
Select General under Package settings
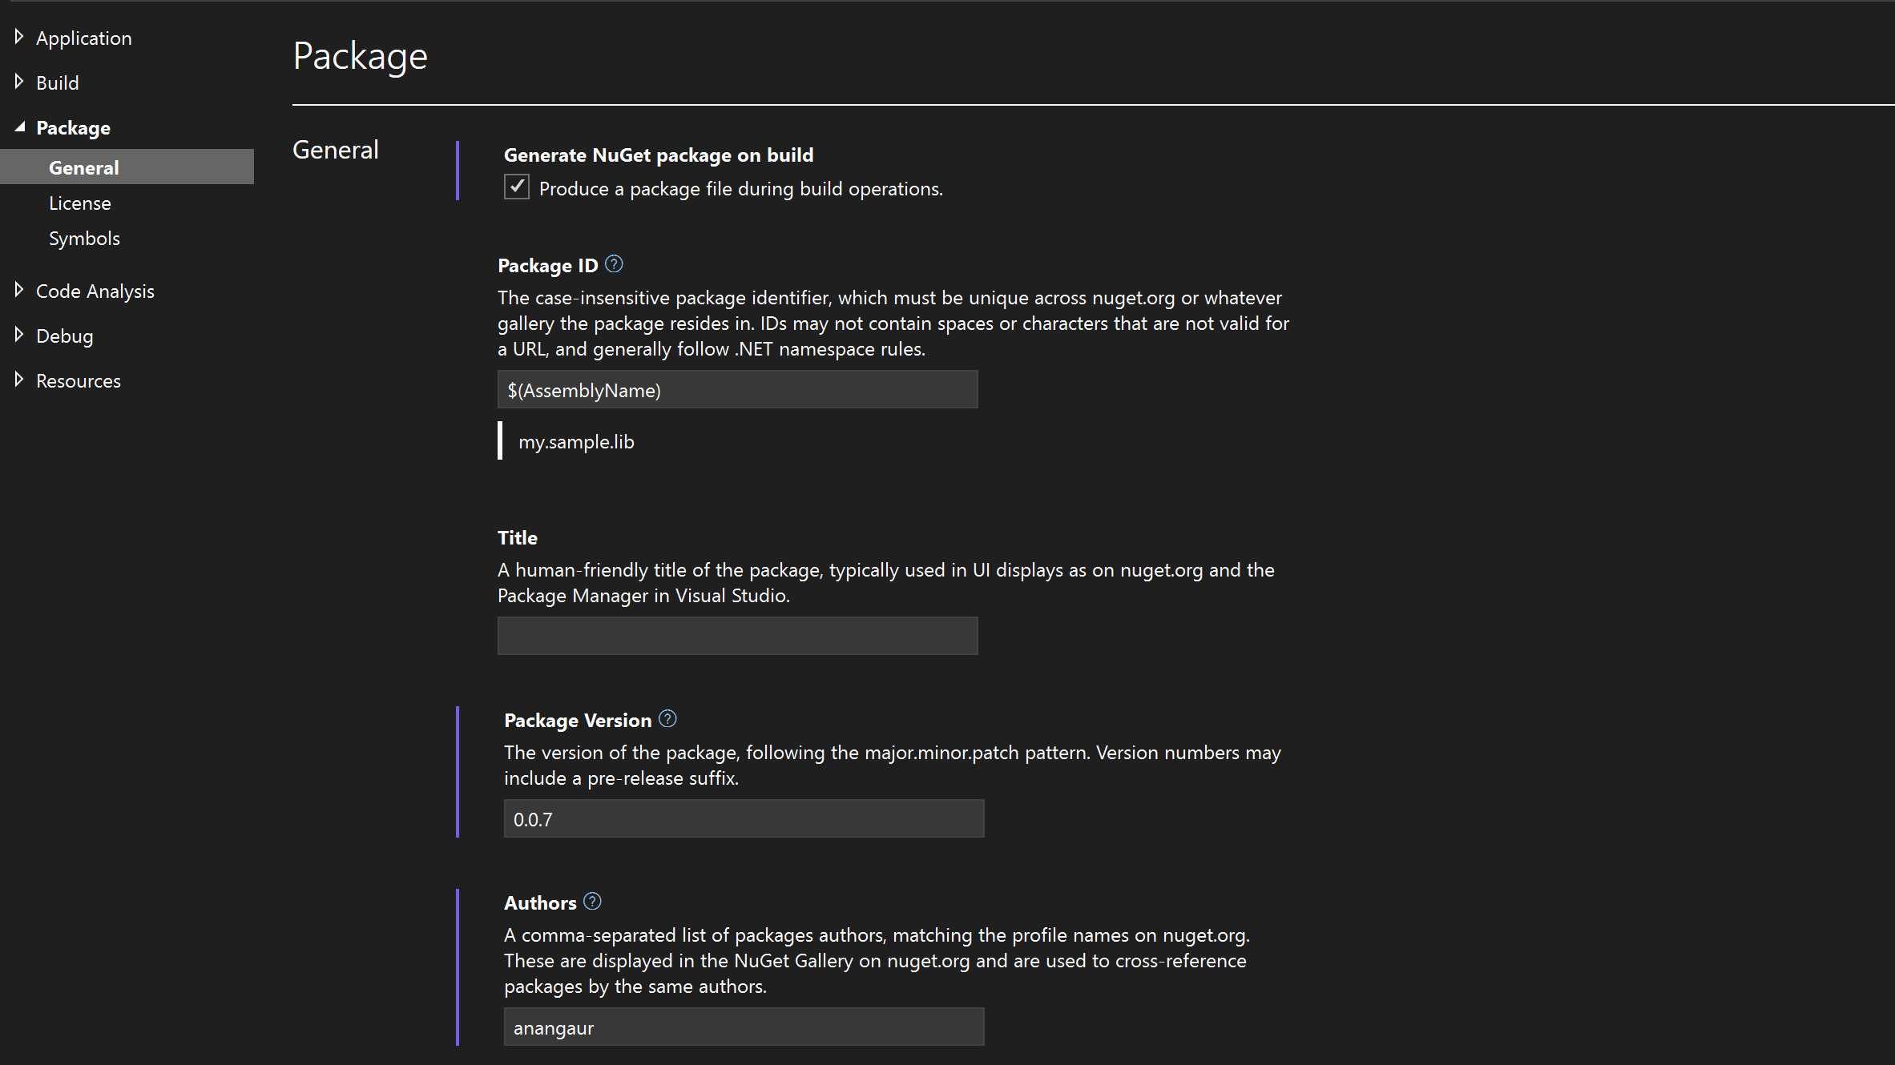point(83,167)
